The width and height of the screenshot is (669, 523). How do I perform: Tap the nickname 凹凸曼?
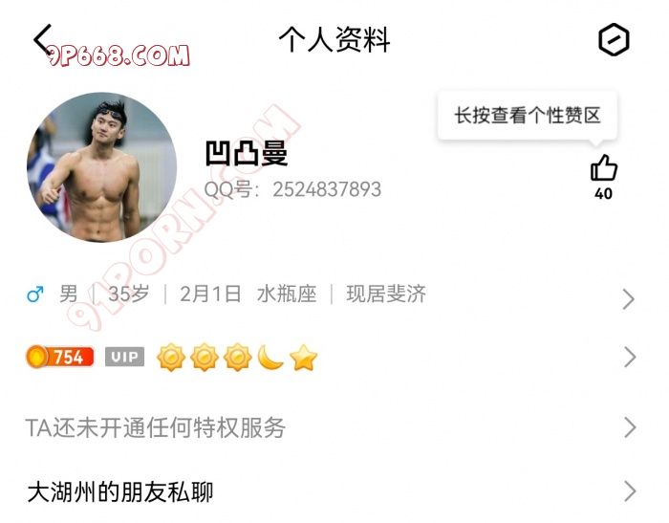click(x=247, y=153)
